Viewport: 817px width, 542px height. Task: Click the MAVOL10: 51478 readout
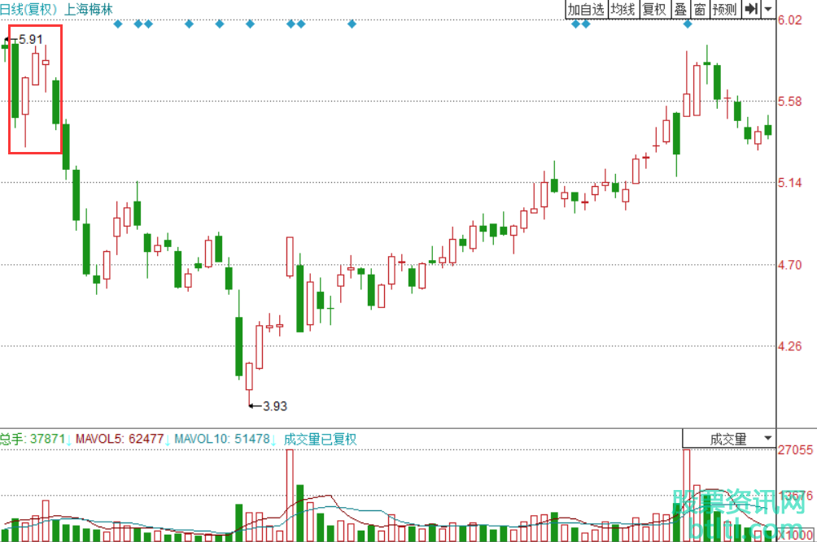pyautogui.click(x=222, y=439)
